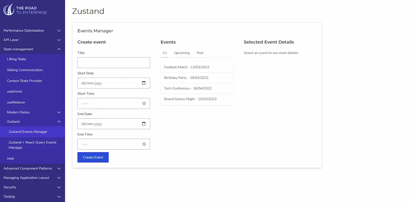Image resolution: width=412 pixels, height=202 pixels.
Task: Switch to the Upcoming events tab
Action: click(x=182, y=53)
